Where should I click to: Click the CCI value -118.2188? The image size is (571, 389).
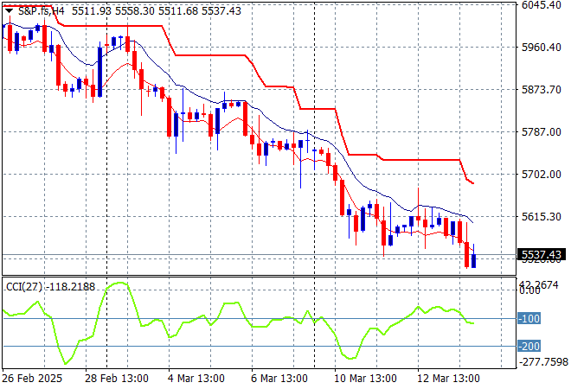pos(70,287)
